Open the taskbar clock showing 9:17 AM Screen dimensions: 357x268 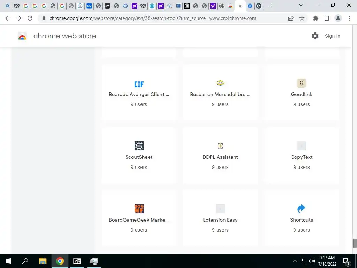(x=327, y=261)
